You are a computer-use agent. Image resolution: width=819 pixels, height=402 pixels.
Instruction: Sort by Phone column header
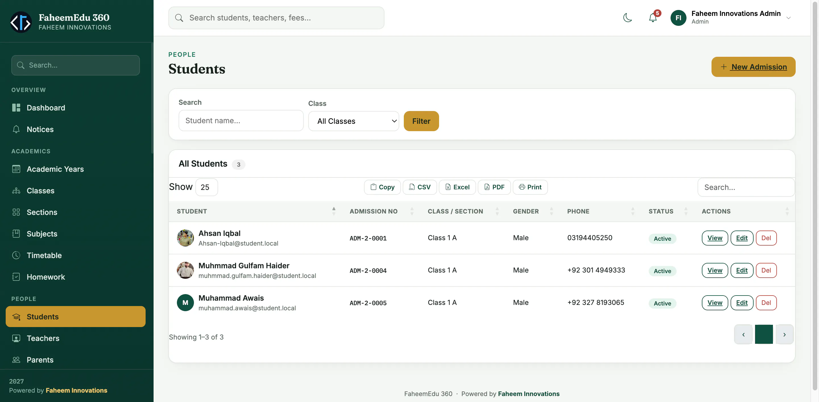pos(600,212)
